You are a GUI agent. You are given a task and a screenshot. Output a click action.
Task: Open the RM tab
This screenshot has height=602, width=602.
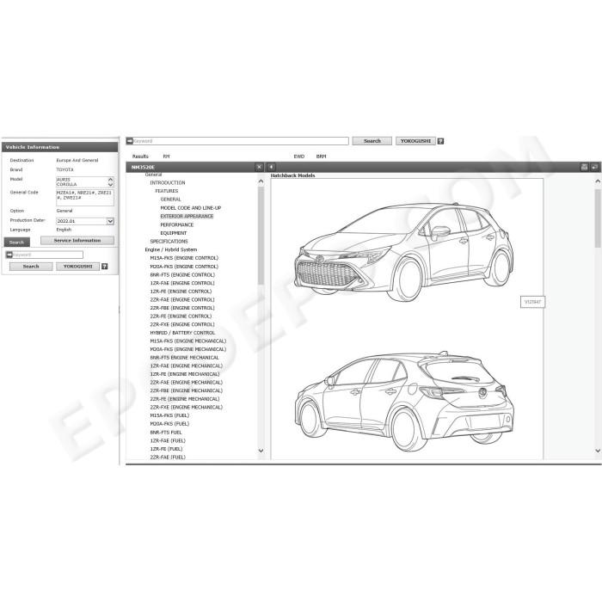tap(166, 157)
